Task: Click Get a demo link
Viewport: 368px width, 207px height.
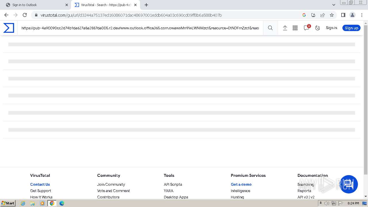Action: coord(241,184)
